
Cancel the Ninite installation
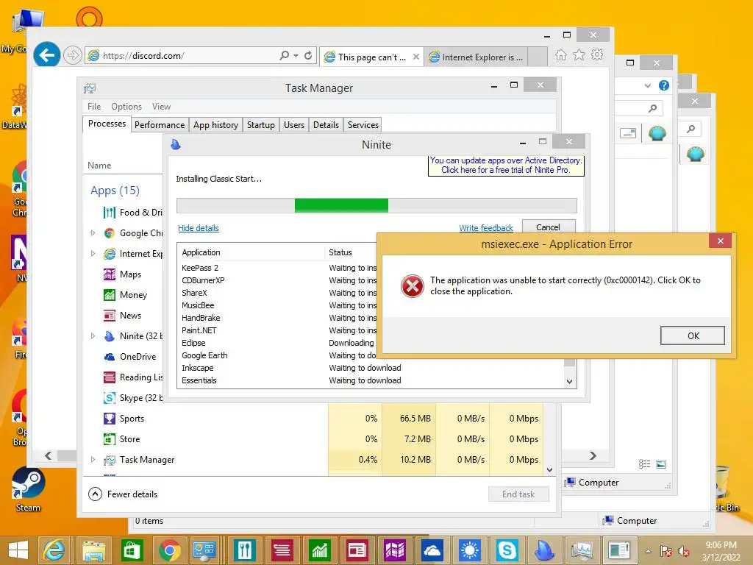(x=548, y=227)
